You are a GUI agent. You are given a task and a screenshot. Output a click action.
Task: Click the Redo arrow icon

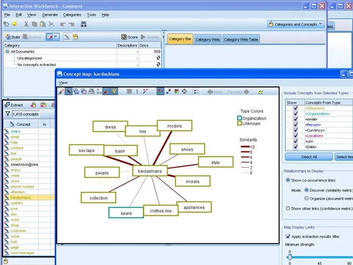(x=71, y=24)
